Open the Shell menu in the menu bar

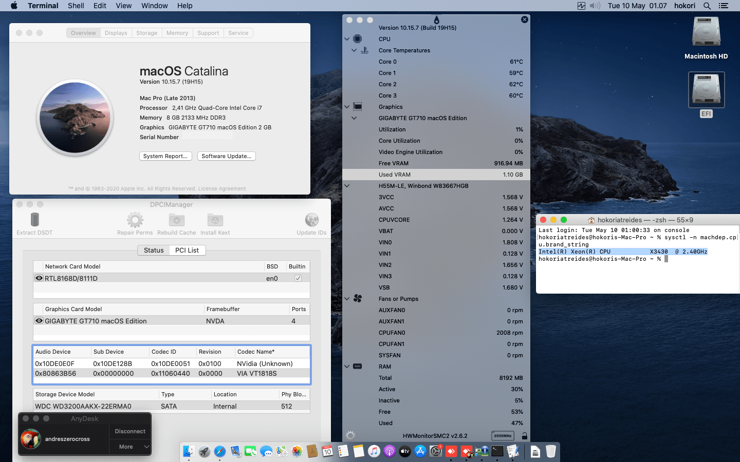click(76, 6)
